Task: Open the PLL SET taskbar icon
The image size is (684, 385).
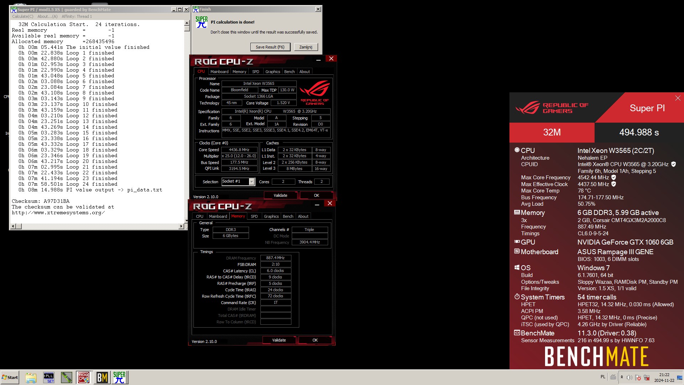Action: 49,378
